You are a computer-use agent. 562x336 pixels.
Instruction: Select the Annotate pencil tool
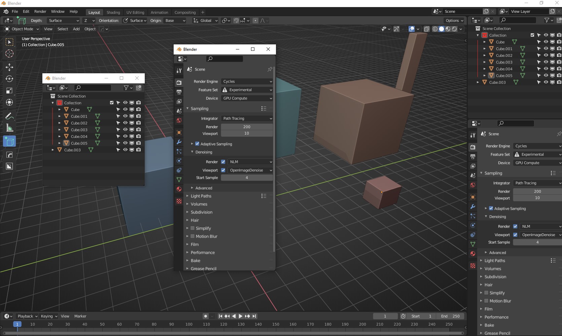9,116
